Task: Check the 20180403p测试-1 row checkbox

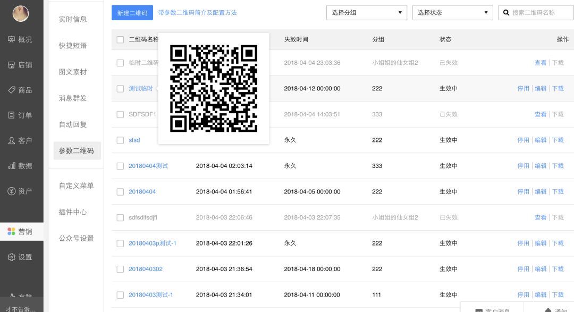Action: [120, 243]
